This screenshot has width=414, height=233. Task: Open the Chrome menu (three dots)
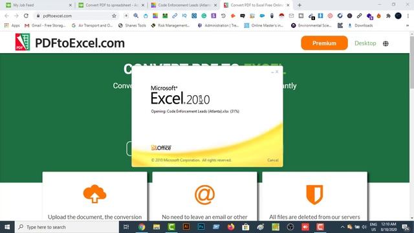[x=408, y=16]
